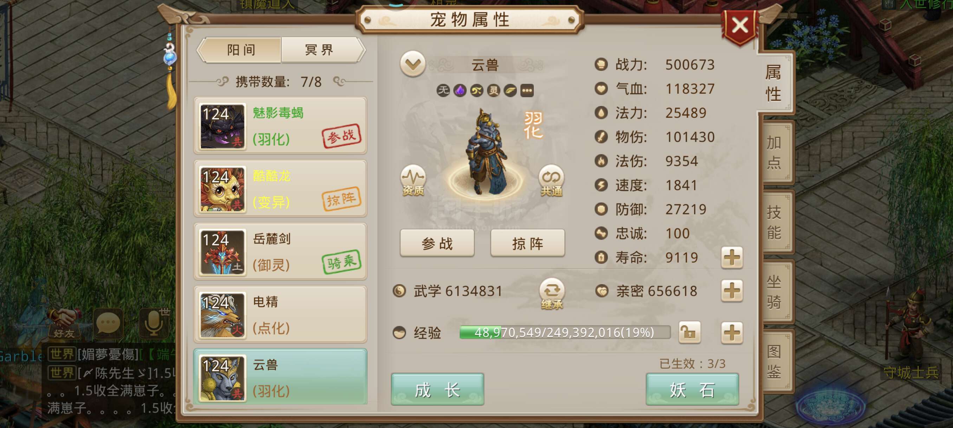
Task: Tap the microphone voice chat icon
Action: [x=155, y=322]
